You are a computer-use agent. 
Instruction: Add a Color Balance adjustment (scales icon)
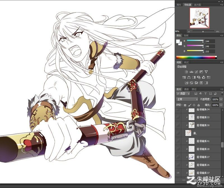point(189,77)
